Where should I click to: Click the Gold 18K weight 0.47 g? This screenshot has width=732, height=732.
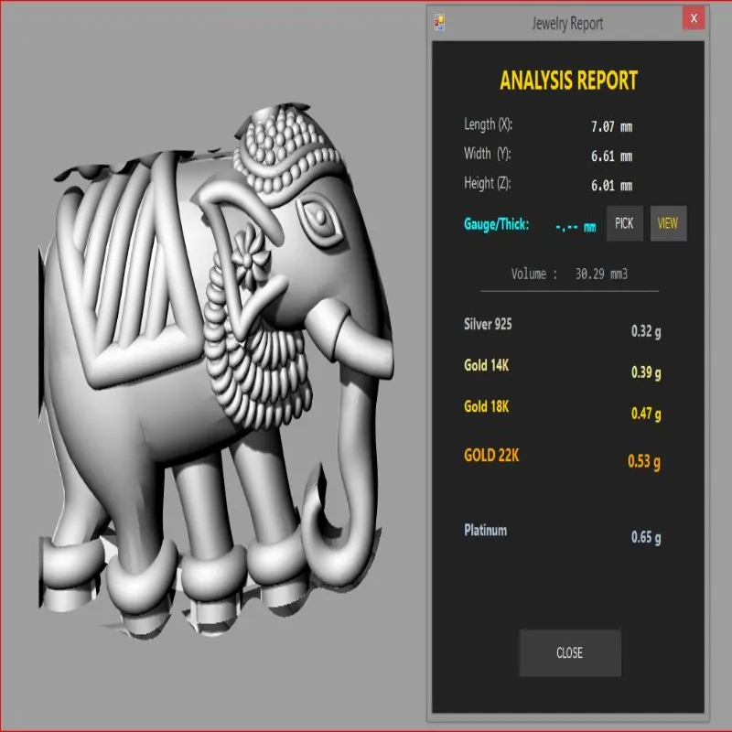coord(646,414)
